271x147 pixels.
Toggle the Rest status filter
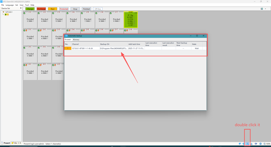pyautogui.click(x=53, y=9)
